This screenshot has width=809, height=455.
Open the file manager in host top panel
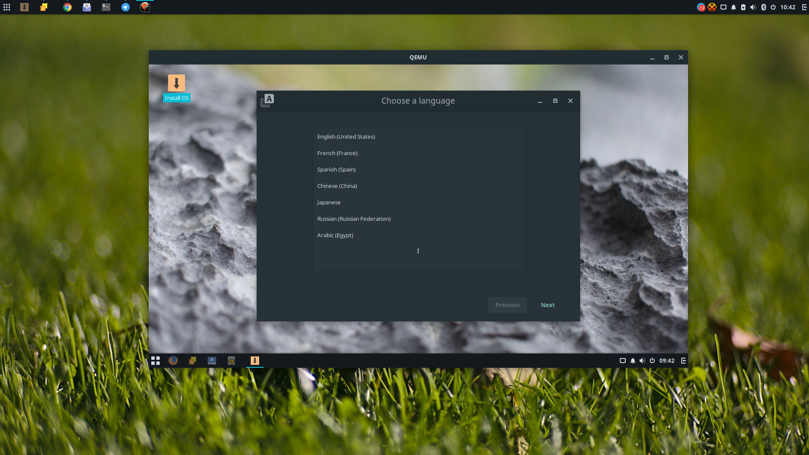[44, 7]
